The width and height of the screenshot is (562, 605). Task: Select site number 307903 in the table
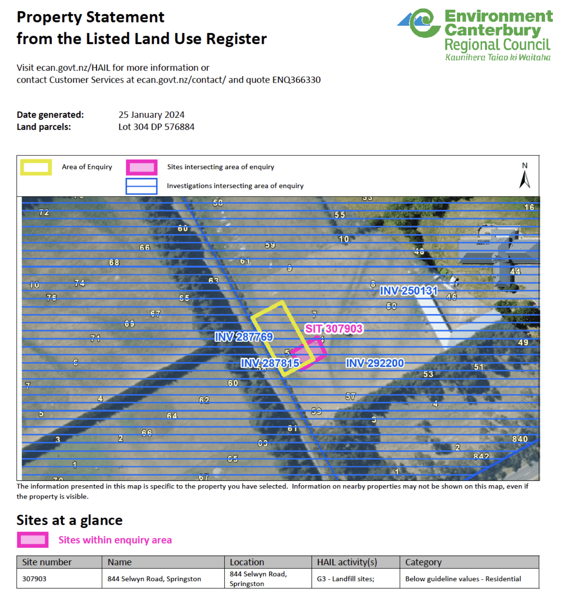(x=35, y=578)
